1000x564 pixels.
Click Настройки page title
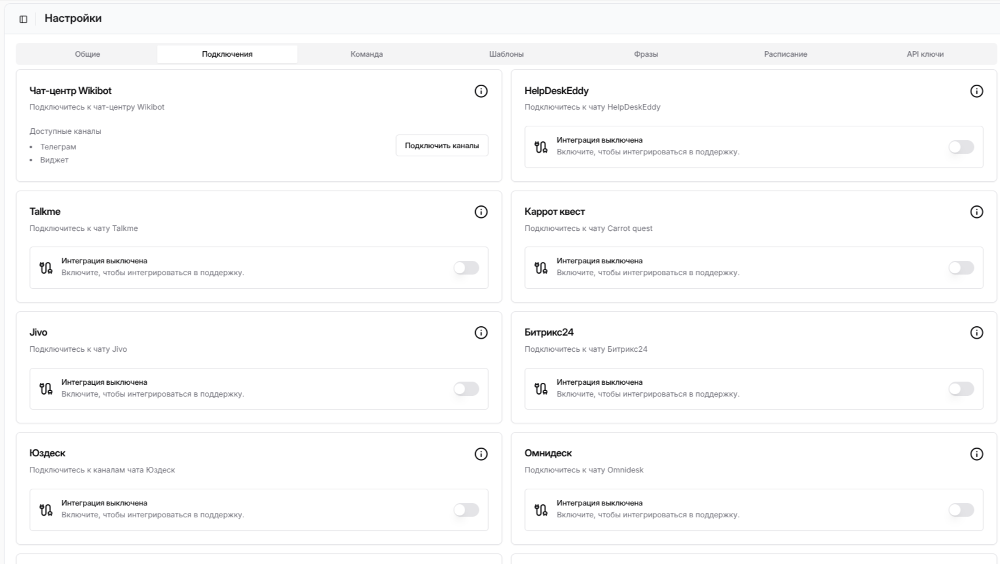pyautogui.click(x=73, y=19)
